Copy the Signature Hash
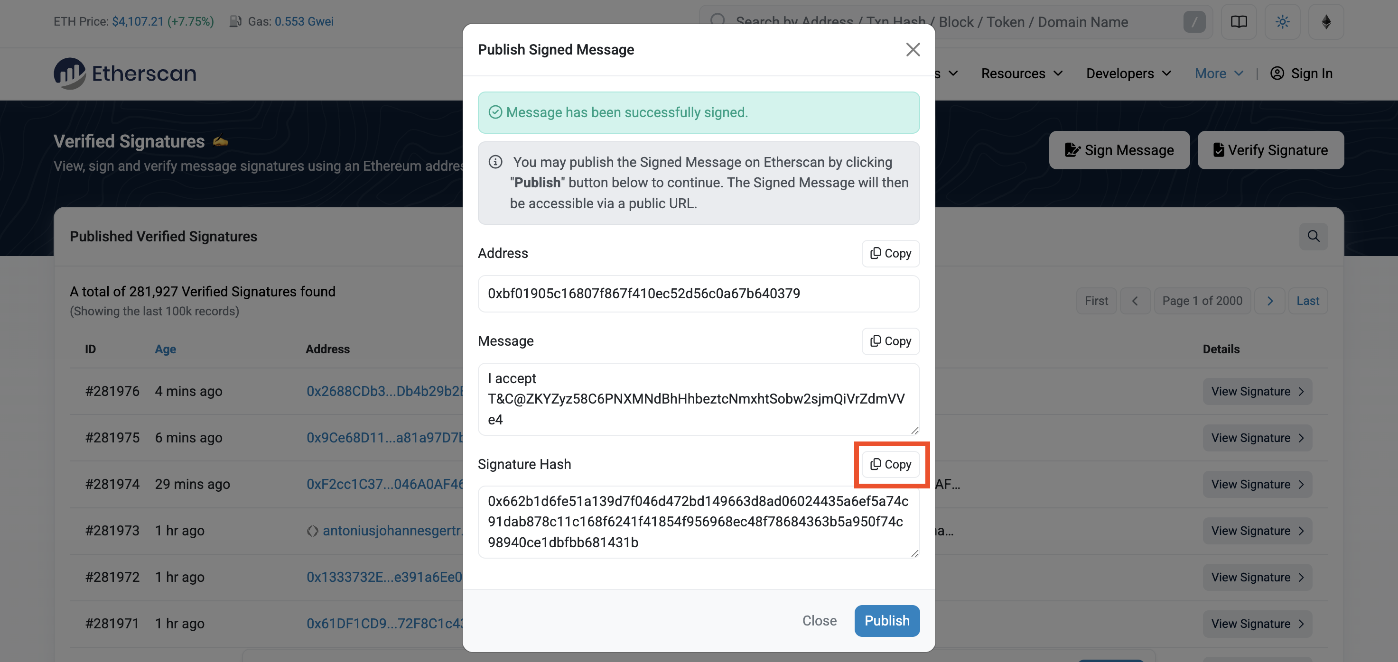Screen dimensions: 1398x662 click(x=890, y=464)
